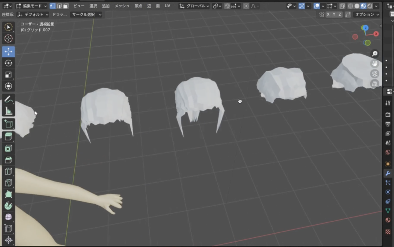Open the 編集モード mode dropdown

pos(31,6)
